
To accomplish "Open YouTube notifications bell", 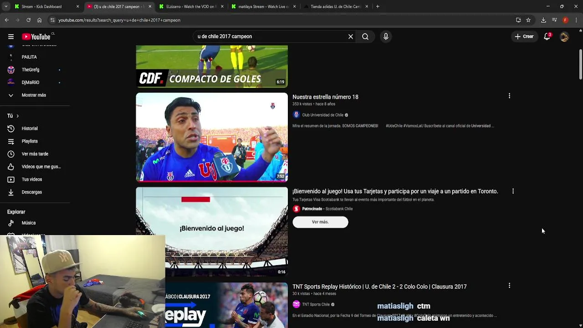I will click(x=547, y=36).
